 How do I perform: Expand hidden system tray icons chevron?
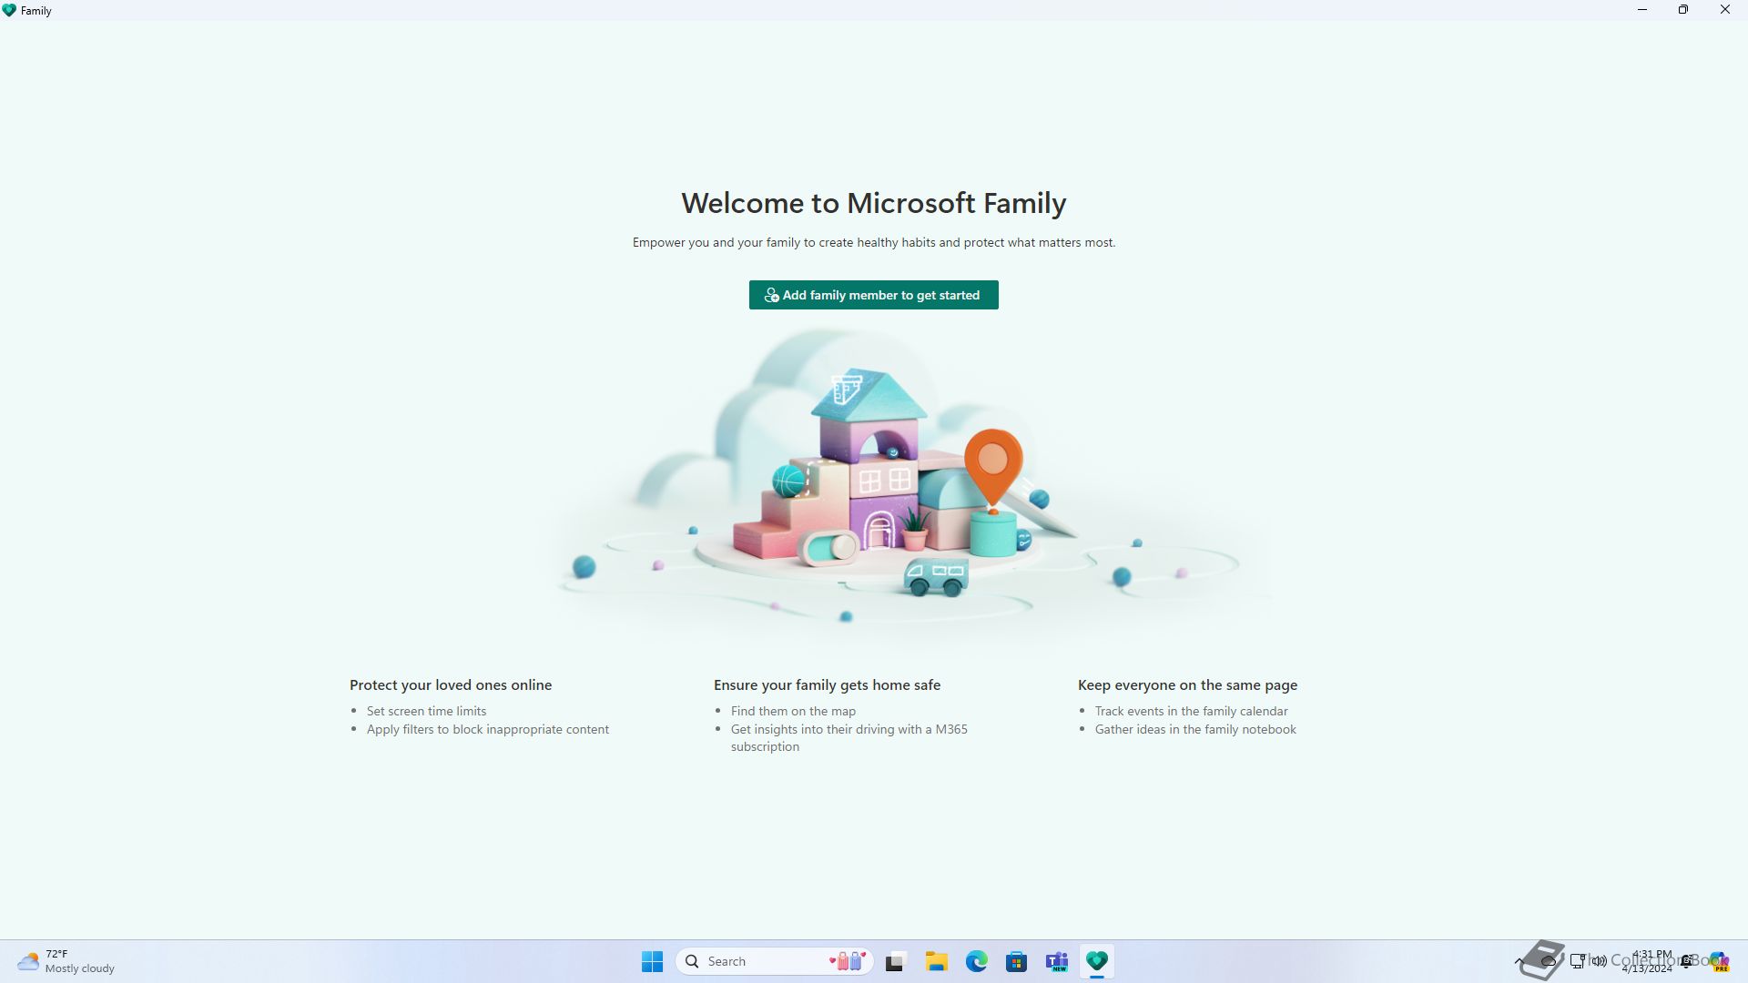[1519, 961]
